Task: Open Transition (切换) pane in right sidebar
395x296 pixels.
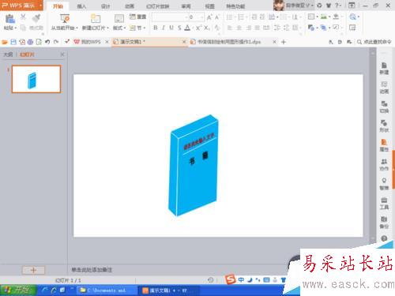Action: pos(384,107)
